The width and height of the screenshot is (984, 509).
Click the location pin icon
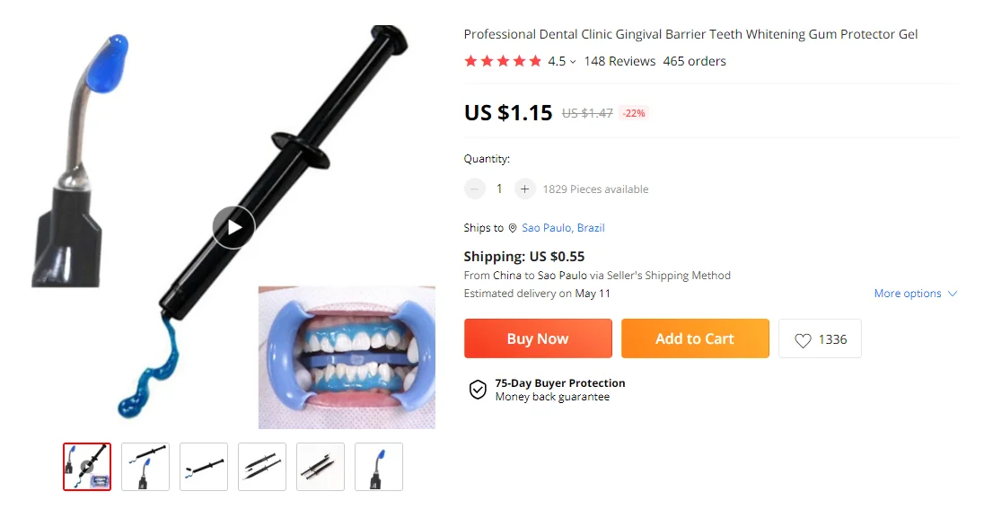tap(513, 228)
